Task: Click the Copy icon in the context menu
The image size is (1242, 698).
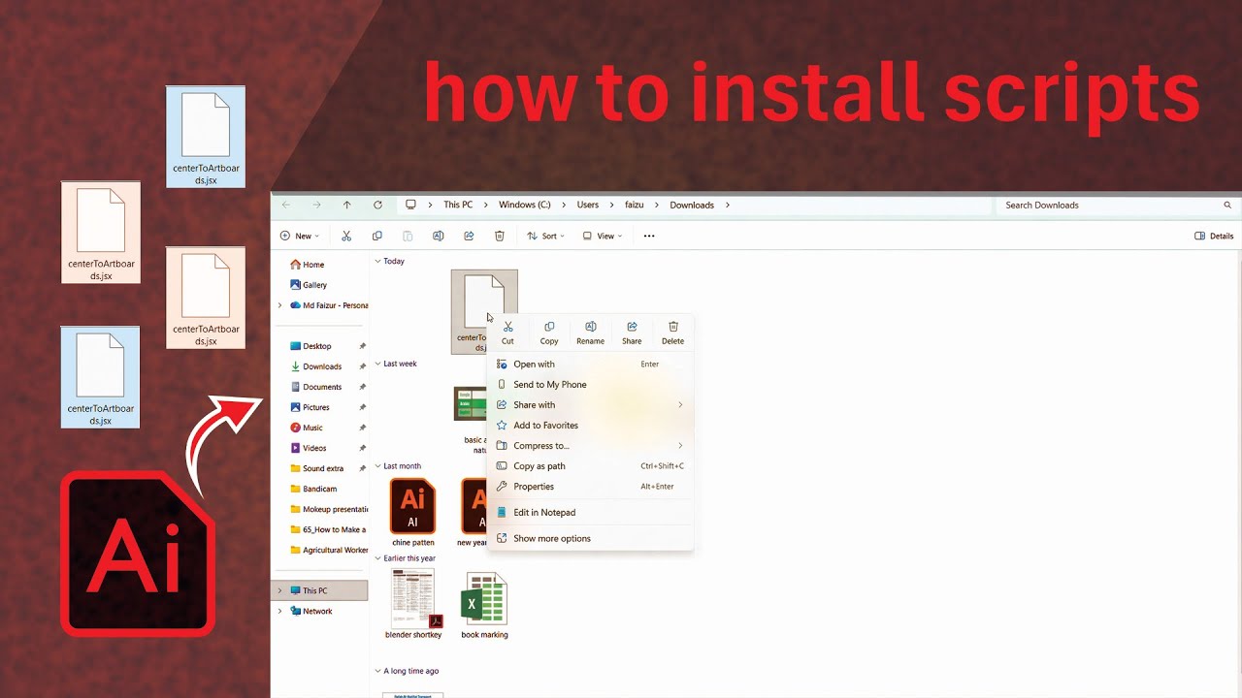Action: 549,327
